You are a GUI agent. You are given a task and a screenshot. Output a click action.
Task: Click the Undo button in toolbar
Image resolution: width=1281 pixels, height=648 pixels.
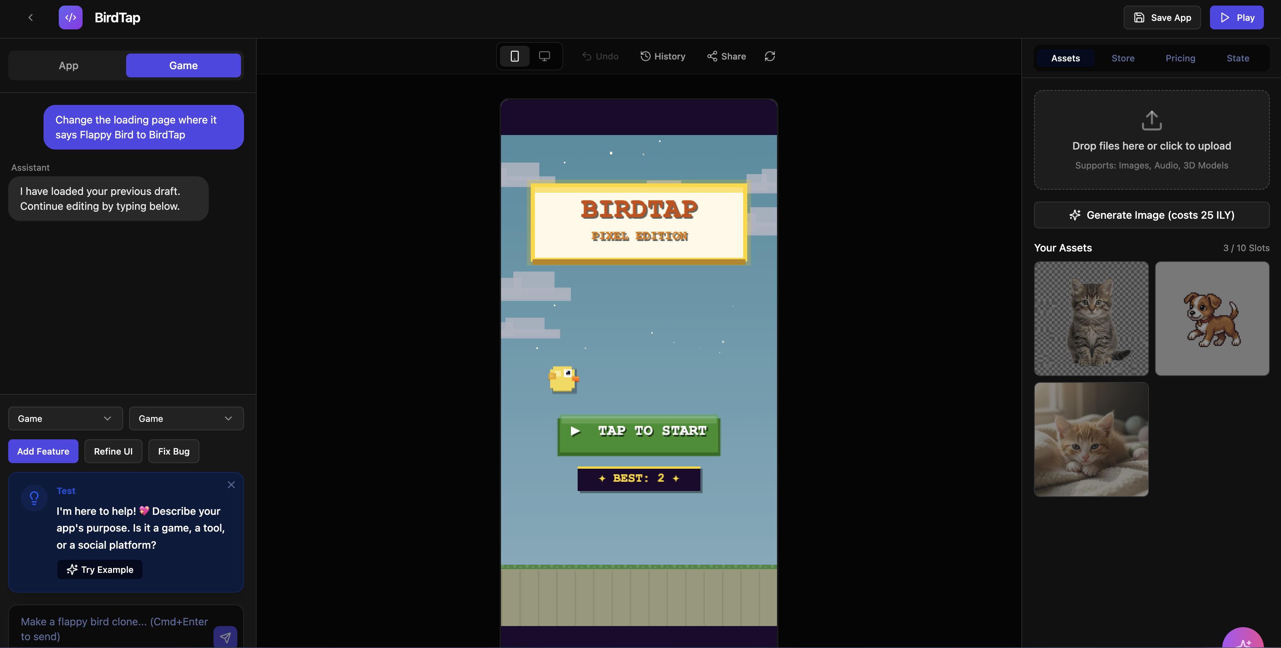(600, 56)
